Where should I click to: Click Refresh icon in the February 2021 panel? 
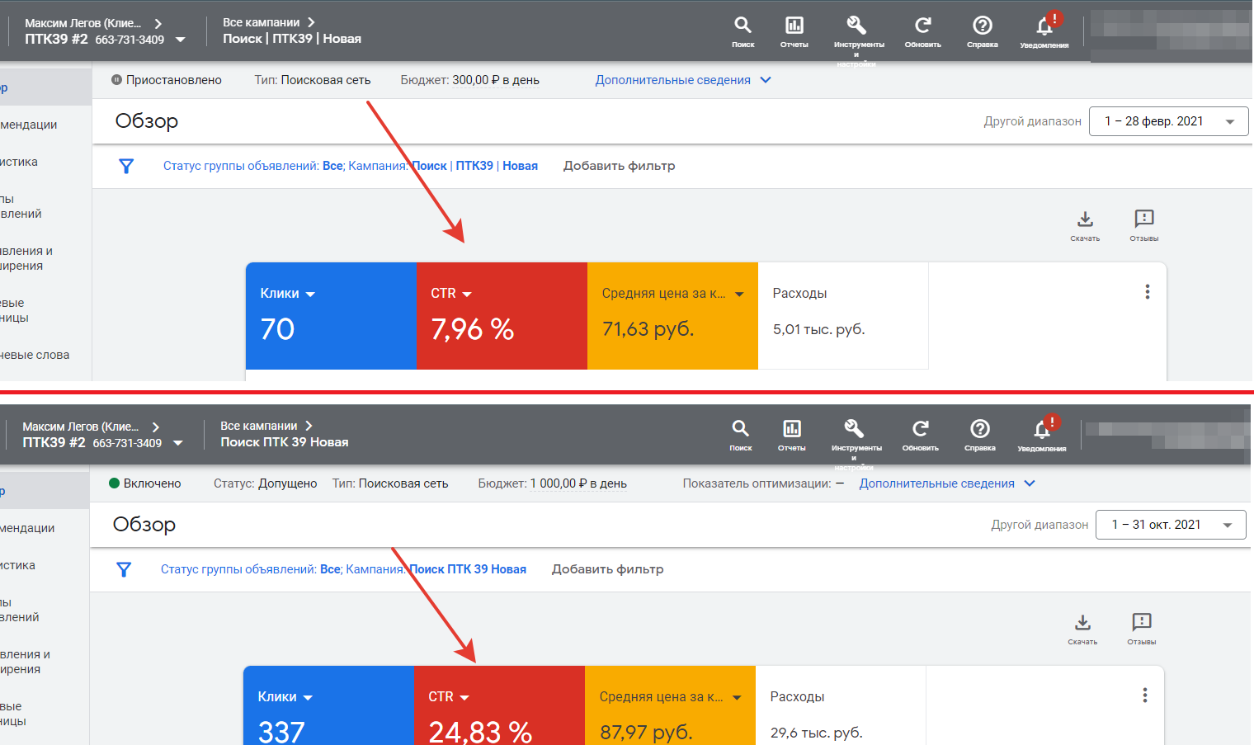coord(923,26)
